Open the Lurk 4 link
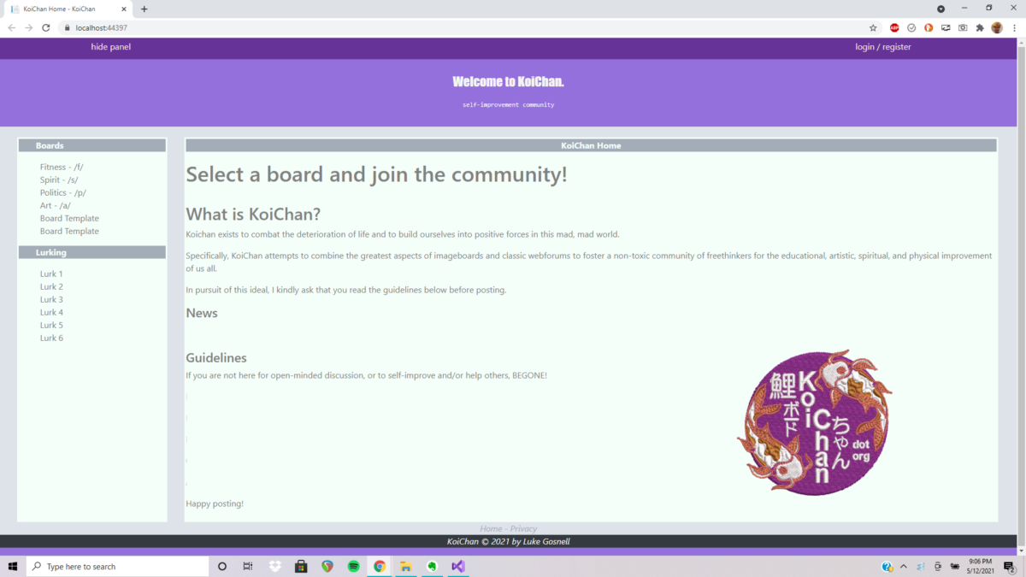The width and height of the screenshot is (1026, 577). coord(51,313)
